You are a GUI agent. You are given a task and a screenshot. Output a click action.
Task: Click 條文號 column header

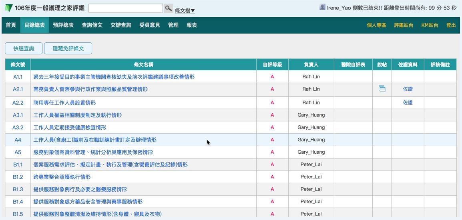[18, 65]
